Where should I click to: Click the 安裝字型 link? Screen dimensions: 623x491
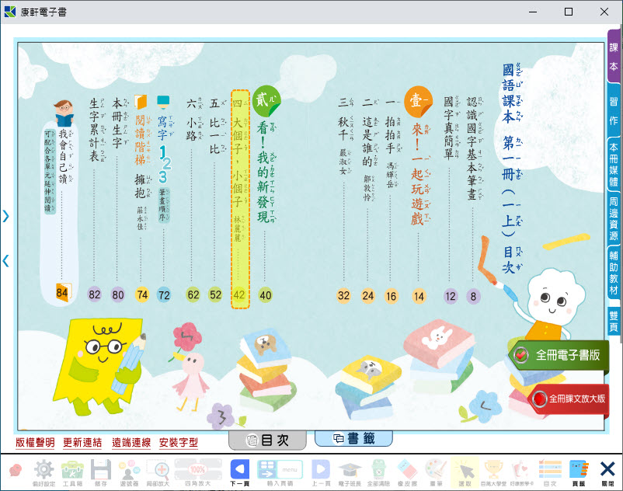pos(178,443)
